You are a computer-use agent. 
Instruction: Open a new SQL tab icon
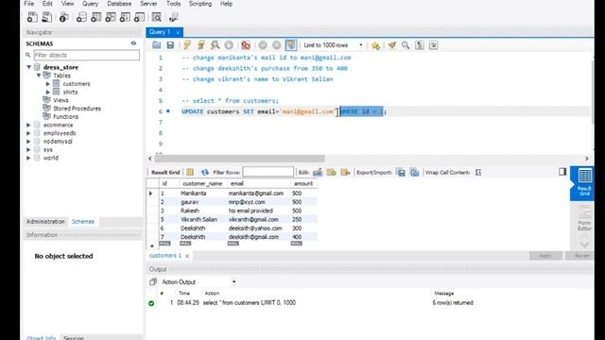[32, 17]
